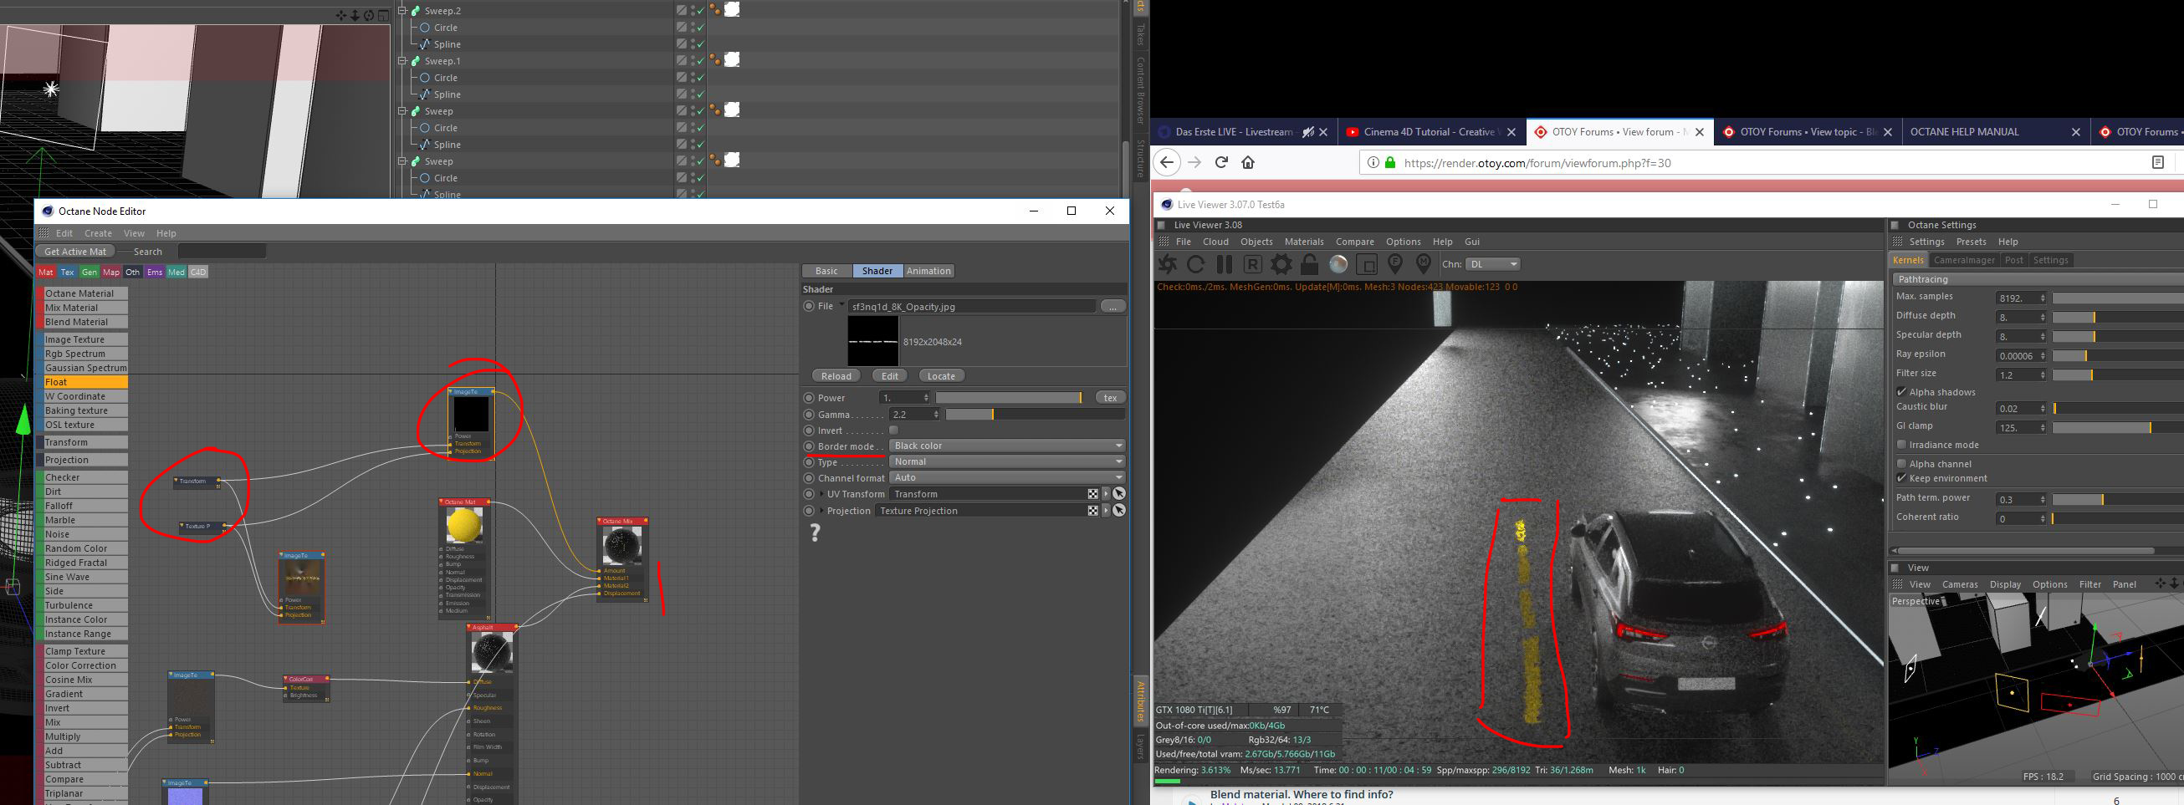Click the M material picker pin icon

pos(1424,264)
